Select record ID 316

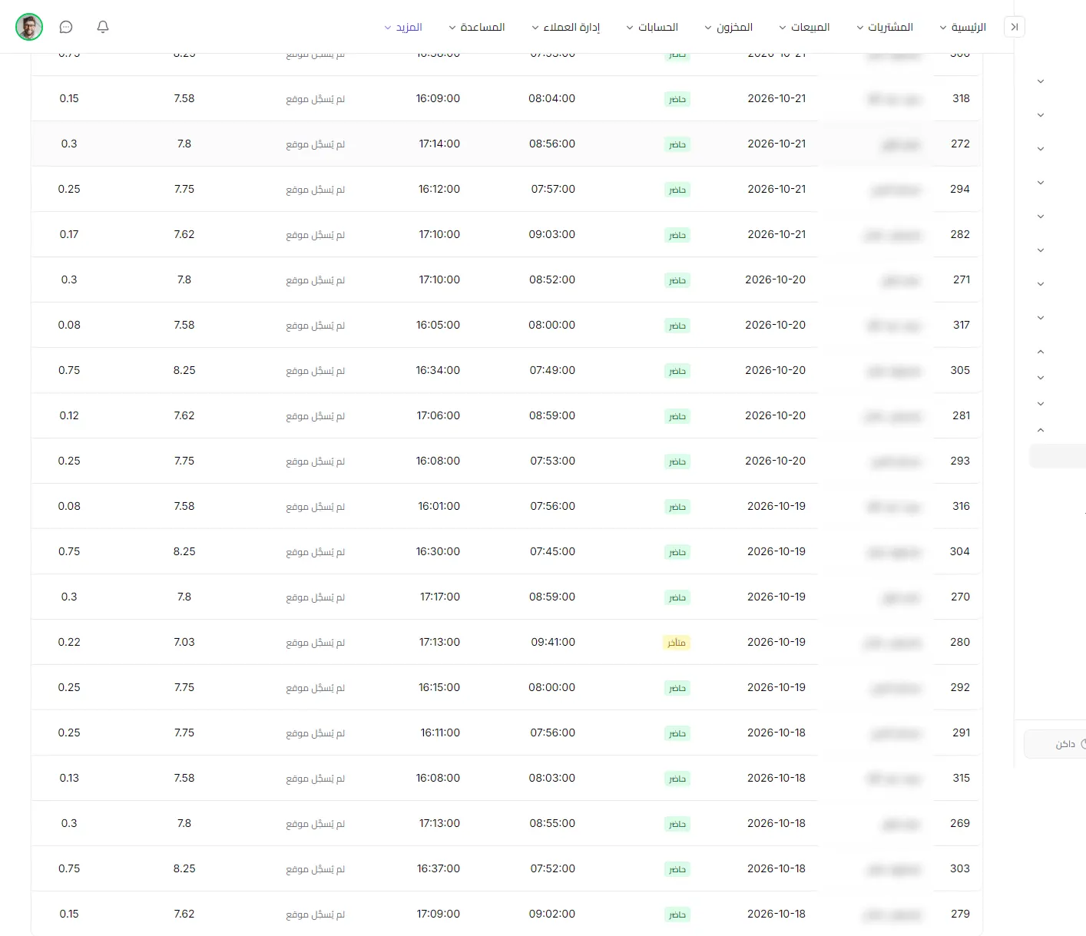click(x=962, y=506)
